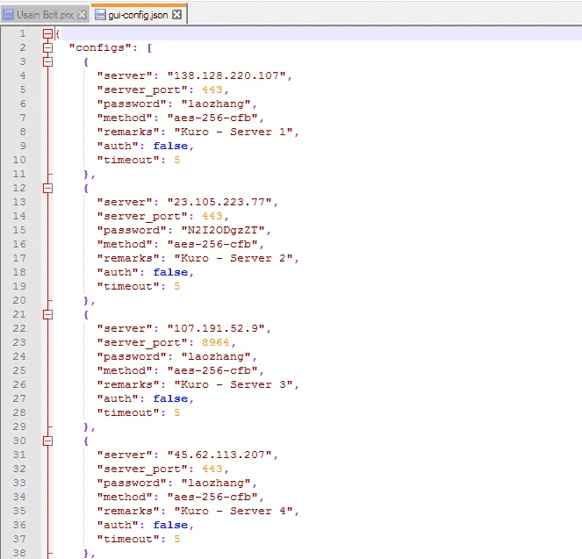Screen dimensions: 582x559
Task: Click the save icon on gui-config.json tab
Action: pos(100,15)
